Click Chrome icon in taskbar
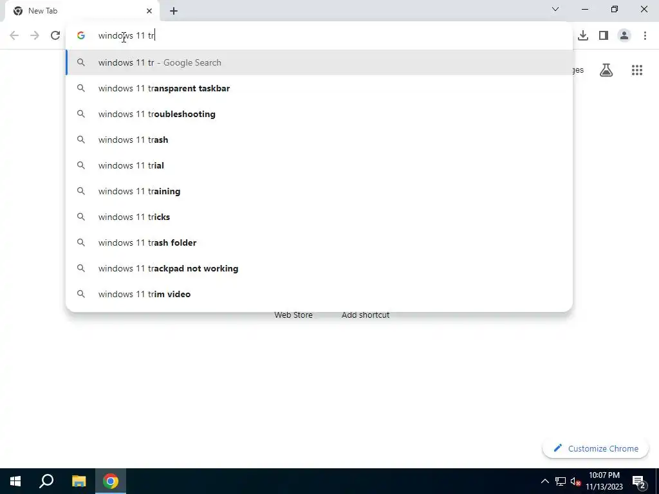The image size is (659, 494). click(x=111, y=481)
